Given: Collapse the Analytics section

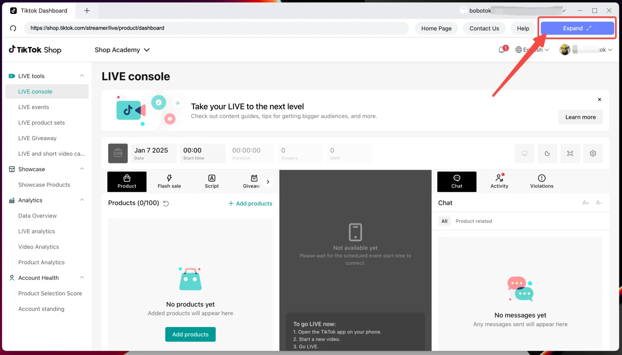Looking at the screenshot, I should coord(82,200).
